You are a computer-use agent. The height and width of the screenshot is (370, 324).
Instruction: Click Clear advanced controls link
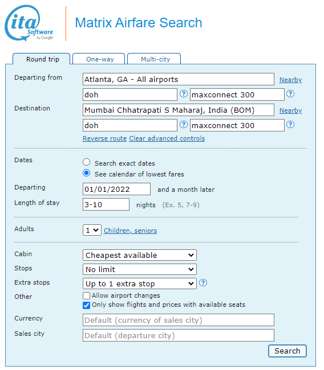tap(167, 138)
